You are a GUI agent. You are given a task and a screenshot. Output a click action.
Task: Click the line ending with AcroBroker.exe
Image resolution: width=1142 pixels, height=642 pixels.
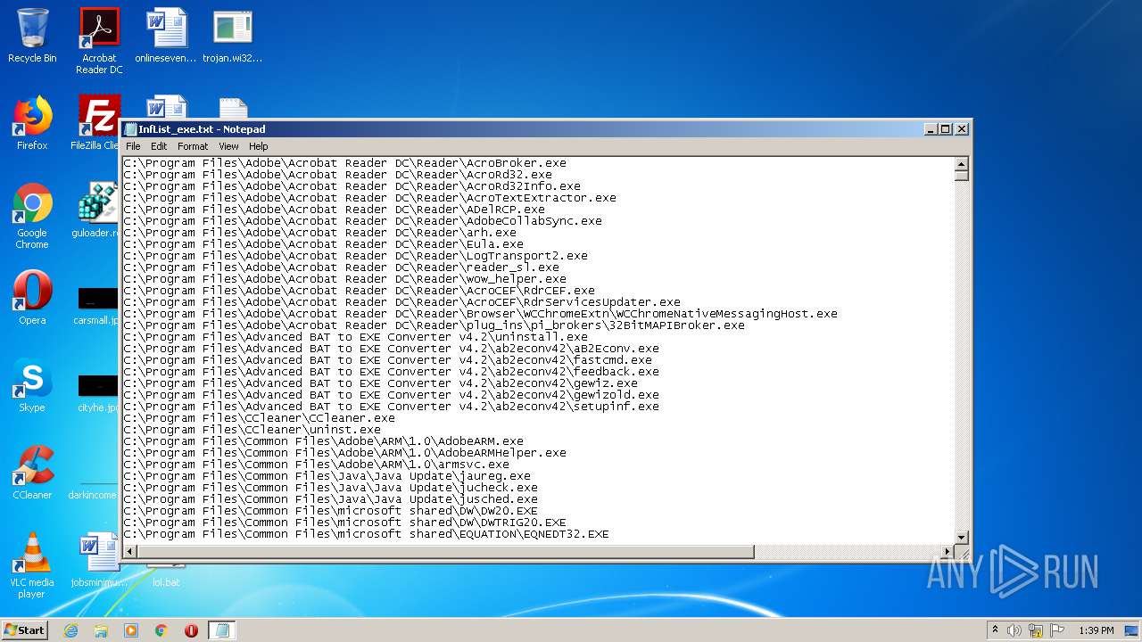click(344, 163)
